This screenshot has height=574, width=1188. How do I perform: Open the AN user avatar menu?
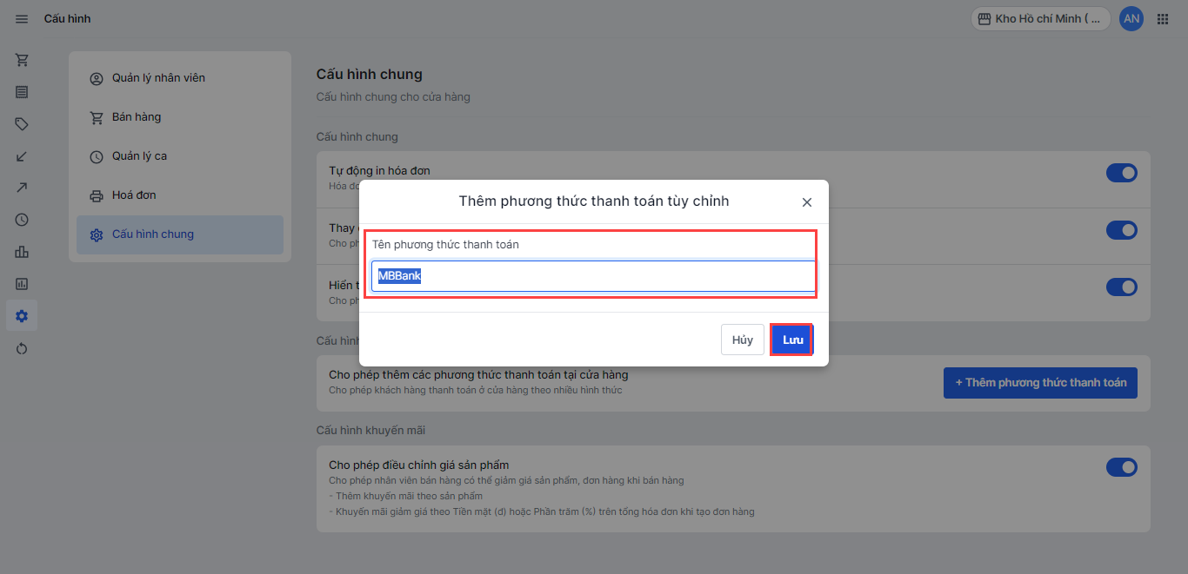click(x=1131, y=19)
